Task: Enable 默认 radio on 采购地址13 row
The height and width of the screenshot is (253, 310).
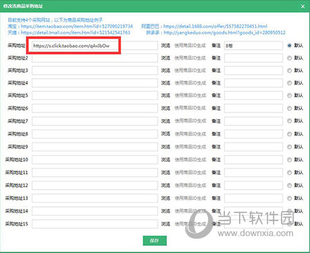Action: tap(289, 198)
